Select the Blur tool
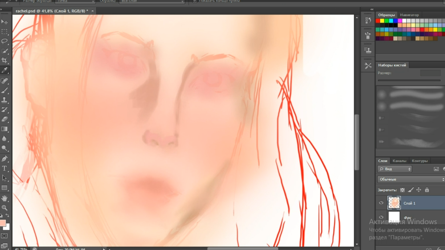Viewport: 445px width, 250px height. [4, 139]
